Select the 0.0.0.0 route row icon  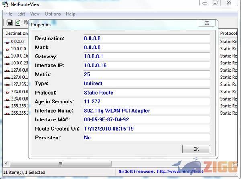coord(7,42)
